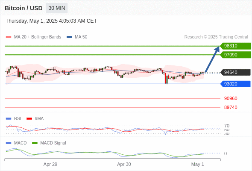Click the MA 20 + Bollinger Bands pink swatch
The height and width of the screenshot is (171, 252).
[x=9, y=37]
